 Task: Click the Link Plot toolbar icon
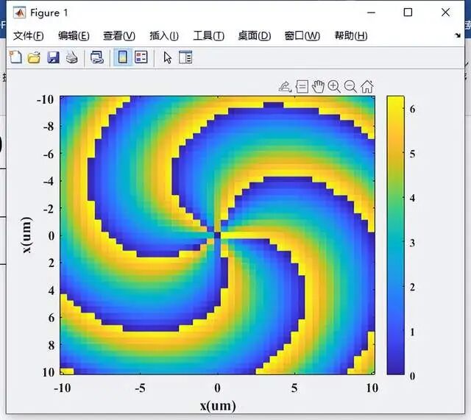point(96,57)
